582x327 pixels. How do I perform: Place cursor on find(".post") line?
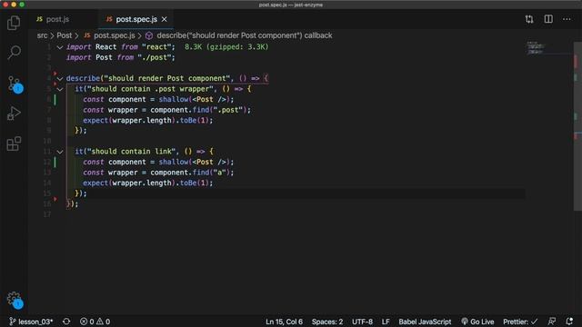(x=166, y=110)
